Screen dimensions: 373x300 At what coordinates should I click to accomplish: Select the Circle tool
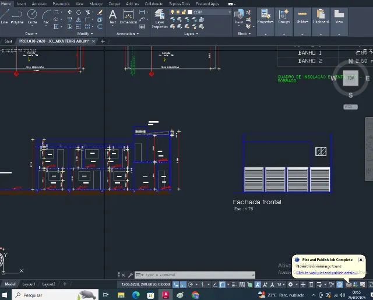tap(32, 16)
